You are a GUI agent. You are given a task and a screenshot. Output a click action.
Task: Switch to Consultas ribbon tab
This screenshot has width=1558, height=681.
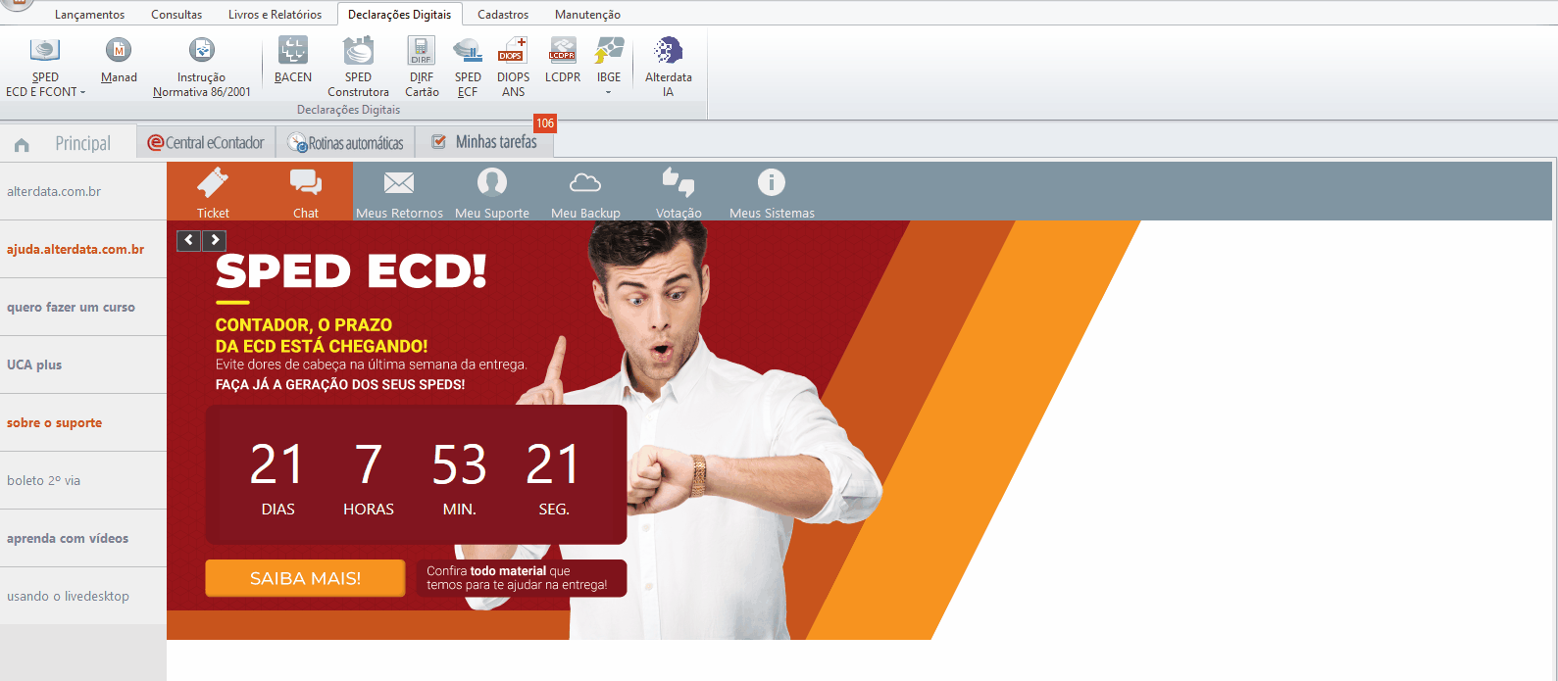pyautogui.click(x=176, y=15)
